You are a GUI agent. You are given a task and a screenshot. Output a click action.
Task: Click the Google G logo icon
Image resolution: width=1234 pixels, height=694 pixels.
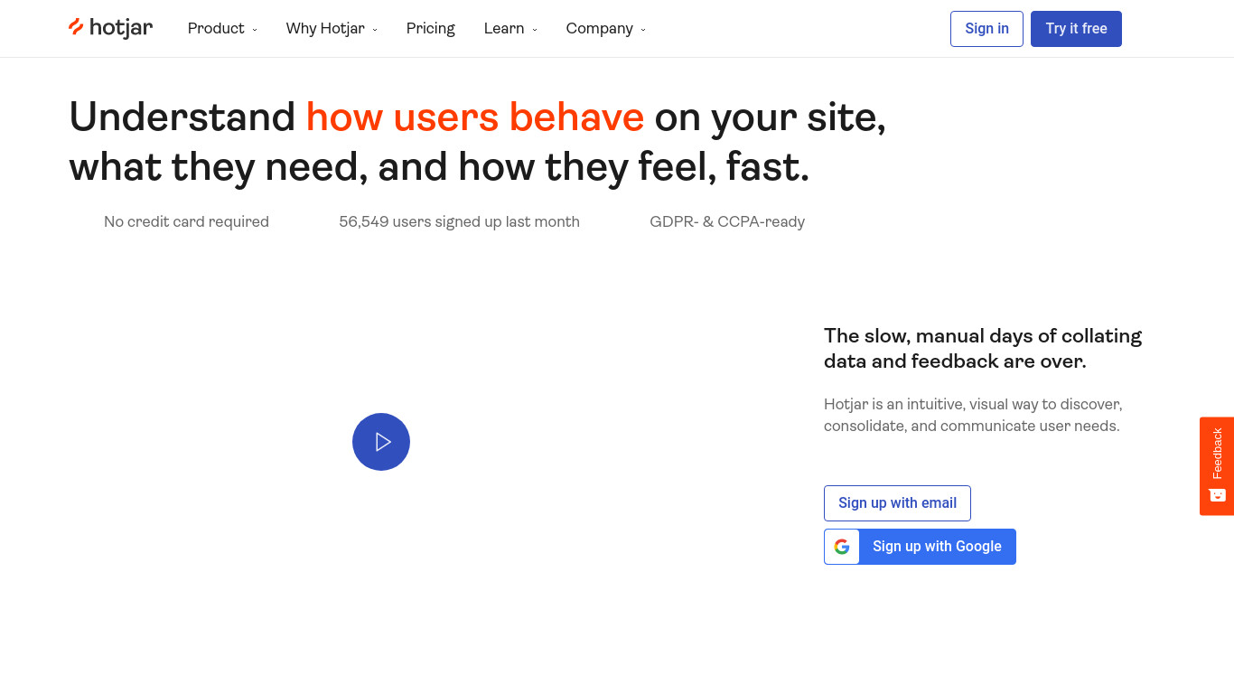coord(842,547)
